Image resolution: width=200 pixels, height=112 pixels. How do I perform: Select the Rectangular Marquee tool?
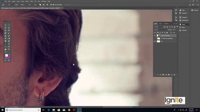[x=9, y=25]
